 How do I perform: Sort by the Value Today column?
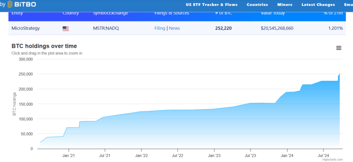click(x=273, y=13)
